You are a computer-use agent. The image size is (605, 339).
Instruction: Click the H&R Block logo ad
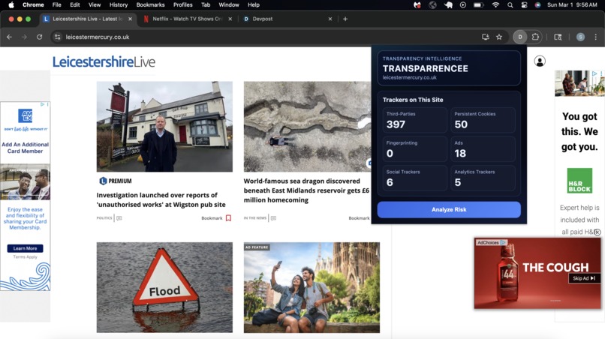coord(579,181)
